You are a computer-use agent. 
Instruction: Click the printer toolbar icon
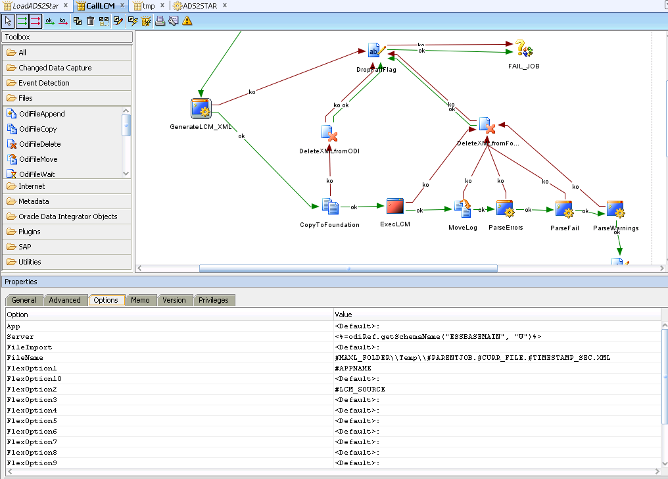click(160, 21)
